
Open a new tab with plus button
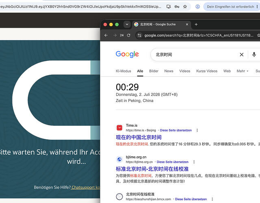(x=196, y=24)
